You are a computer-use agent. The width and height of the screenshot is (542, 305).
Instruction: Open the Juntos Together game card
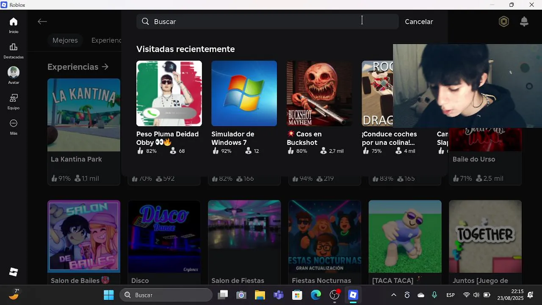click(x=485, y=242)
